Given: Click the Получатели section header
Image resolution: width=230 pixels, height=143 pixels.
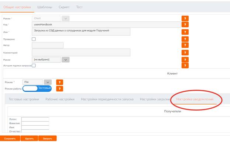Looking at the screenshot, I should [x=172, y=111].
